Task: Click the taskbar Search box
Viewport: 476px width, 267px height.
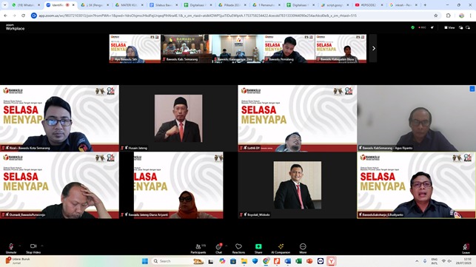Action: click(178, 261)
